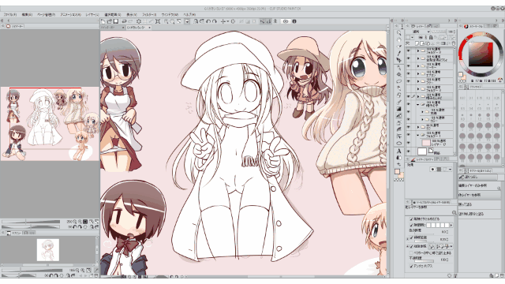Hide the 用紙 paper layer

pos(408,151)
